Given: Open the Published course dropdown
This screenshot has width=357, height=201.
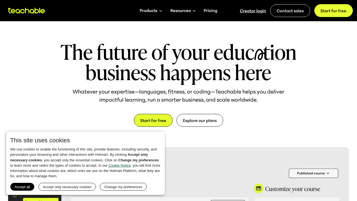Looking at the screenshot, I should [313, 173].
